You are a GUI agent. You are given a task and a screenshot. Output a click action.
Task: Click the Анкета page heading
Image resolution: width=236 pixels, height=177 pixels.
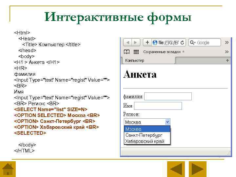pyautogui.click(x=140, y=74)
